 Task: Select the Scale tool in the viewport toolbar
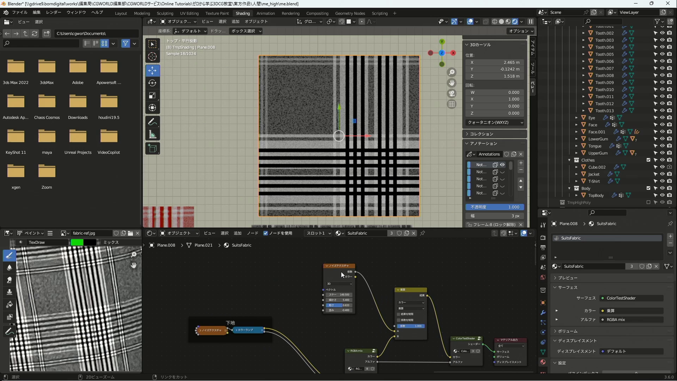click(x=152, y=95)
